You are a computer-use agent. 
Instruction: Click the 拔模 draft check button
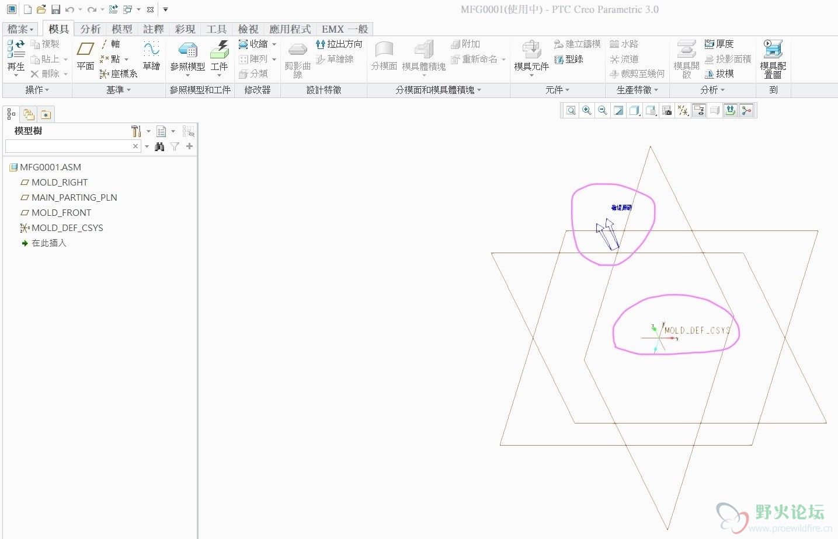coord(719,74)
